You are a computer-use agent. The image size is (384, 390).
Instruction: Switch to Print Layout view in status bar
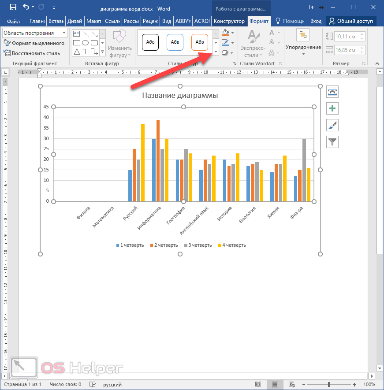275,384
